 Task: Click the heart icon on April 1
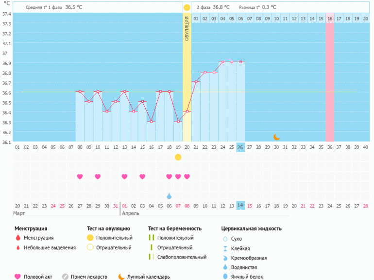124,176
